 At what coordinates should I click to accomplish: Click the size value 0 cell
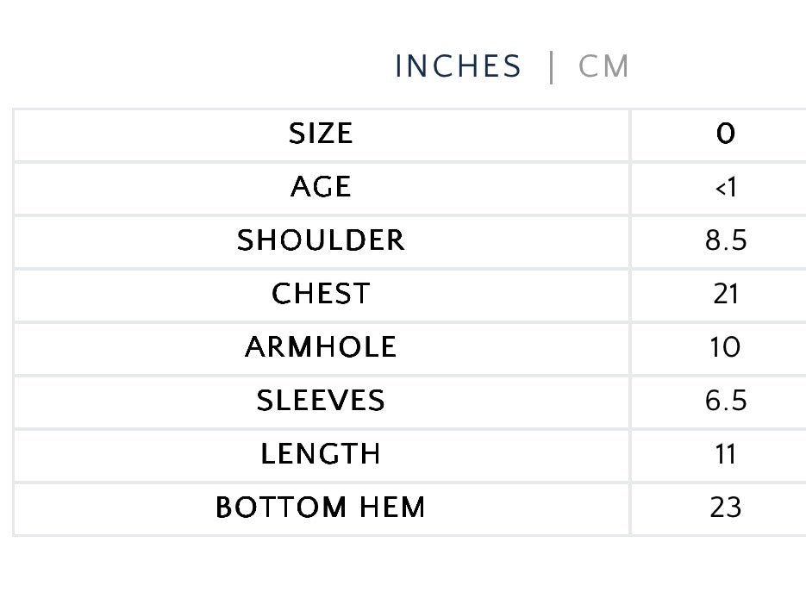[726, 134]
